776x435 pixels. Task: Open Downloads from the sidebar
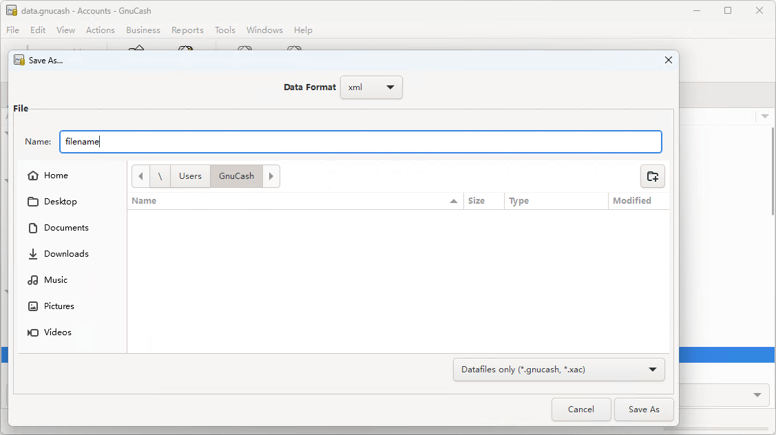tap(65, 254)
